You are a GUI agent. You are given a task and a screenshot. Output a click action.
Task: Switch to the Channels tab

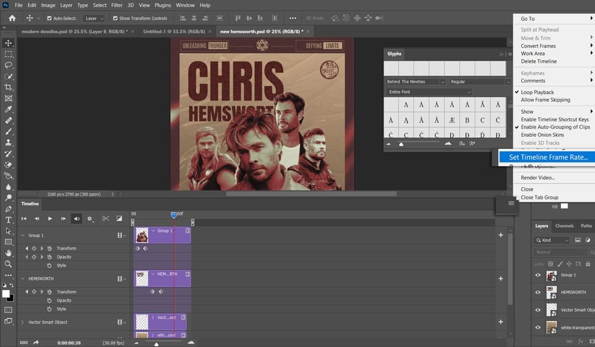coord(564,226)
